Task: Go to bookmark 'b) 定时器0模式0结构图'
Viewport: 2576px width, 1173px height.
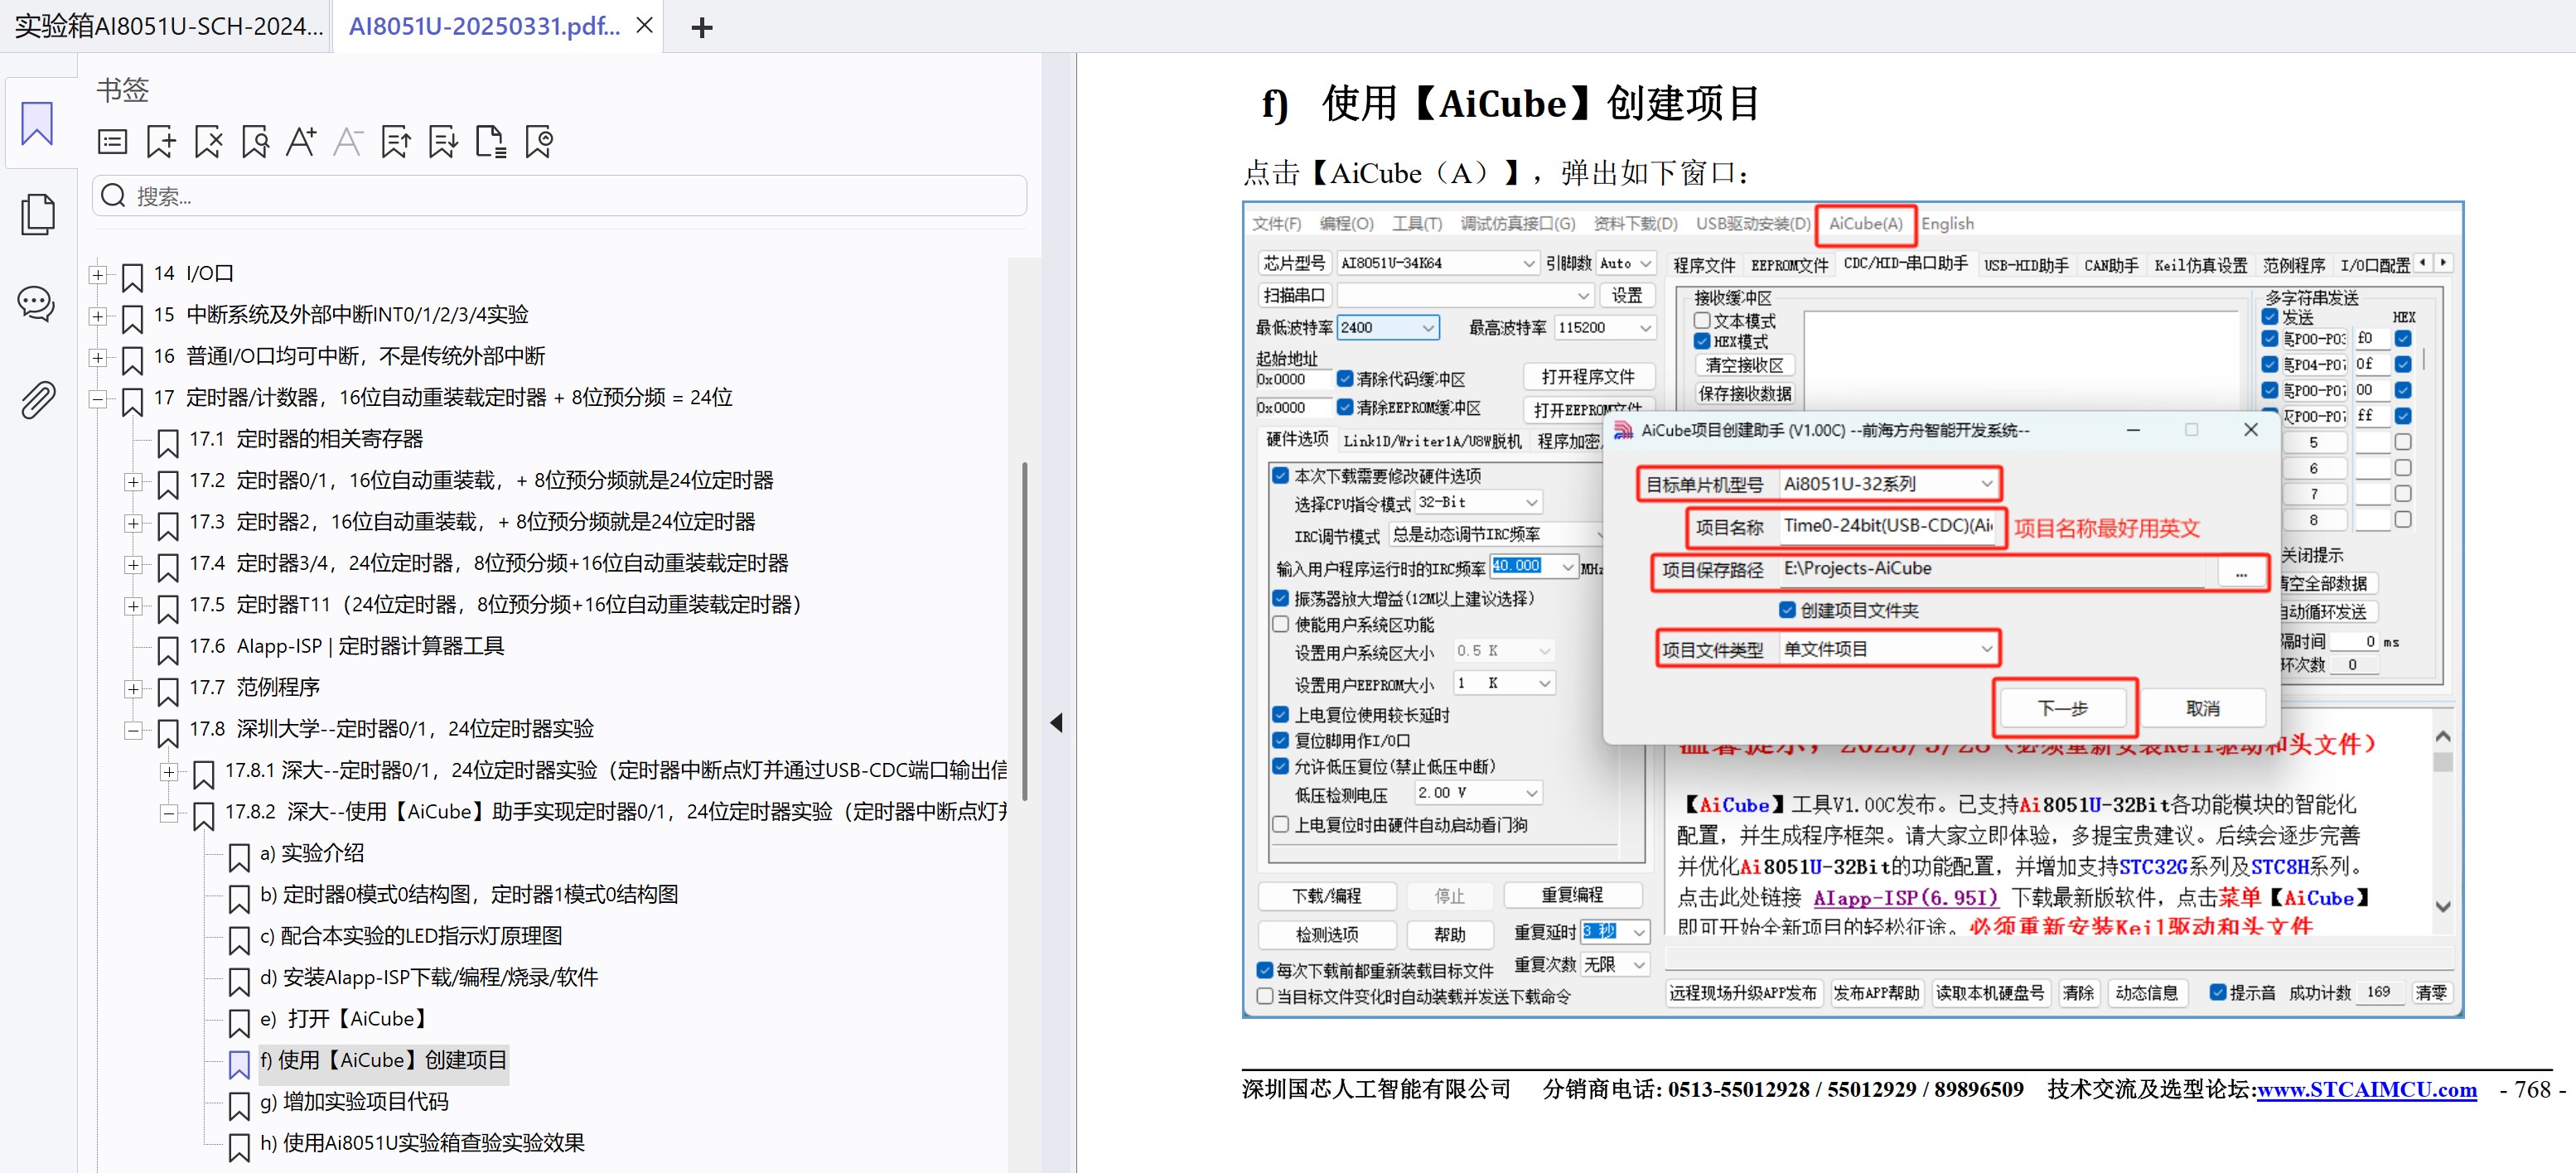Action: pyautogui.click(x=469, y=894)
